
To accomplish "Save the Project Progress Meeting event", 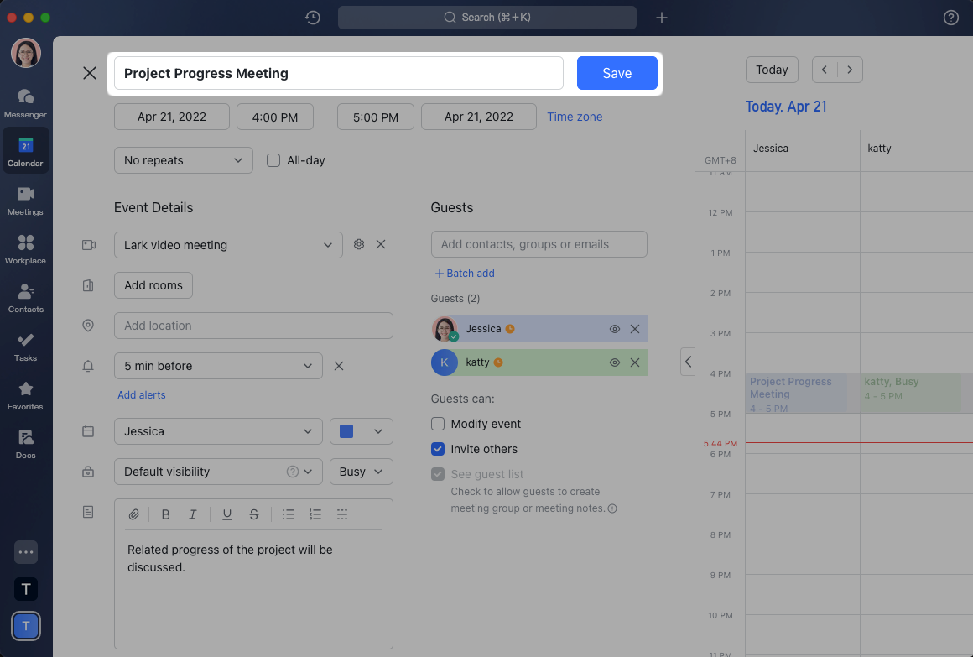I will [617, 73].
